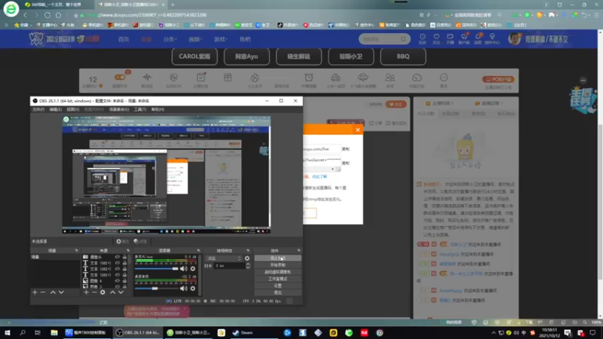Open 麦克风/Aux gear settings in OBS mixer

[x=193, y=269]
